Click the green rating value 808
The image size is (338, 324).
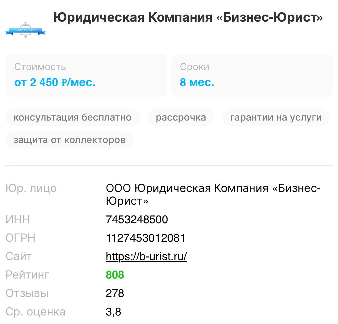tap(115, 275)
